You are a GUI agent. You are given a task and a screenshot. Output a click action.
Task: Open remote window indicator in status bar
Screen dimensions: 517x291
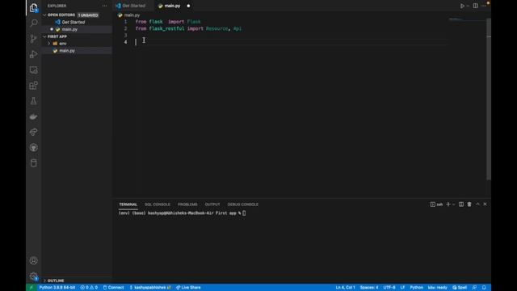pyautogui.click(x=32, y=288)
